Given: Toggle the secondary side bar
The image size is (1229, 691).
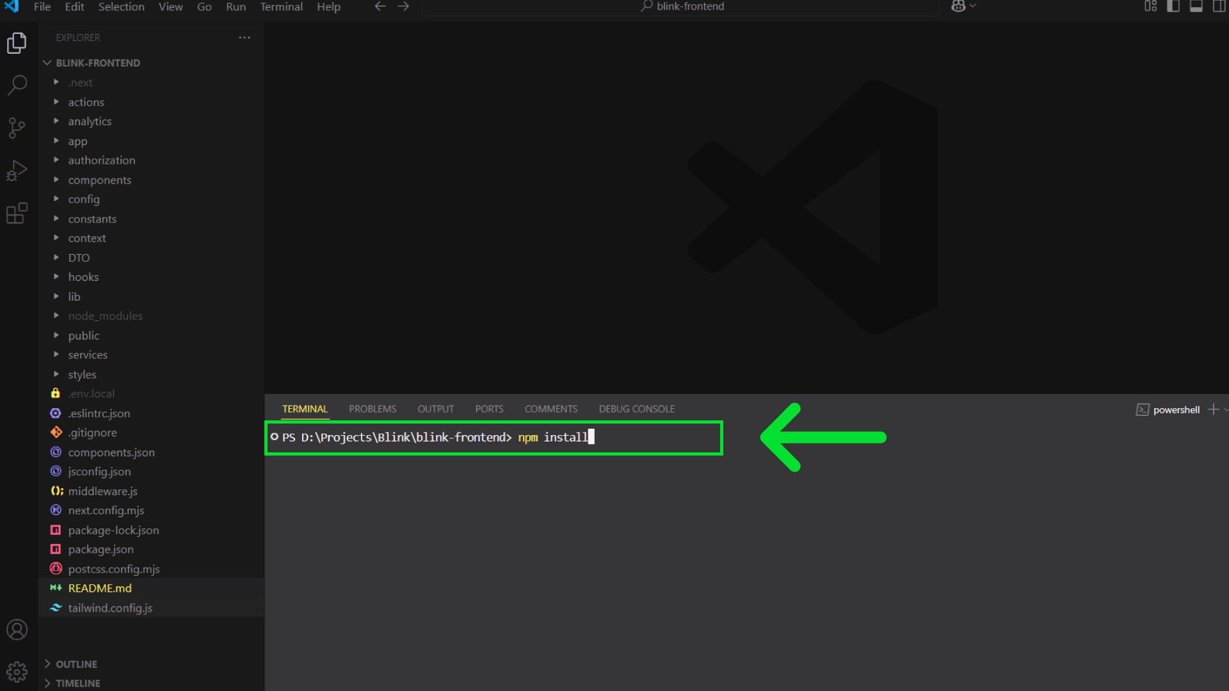Looking at the screenshot, I should click(x=1219, y=6).
